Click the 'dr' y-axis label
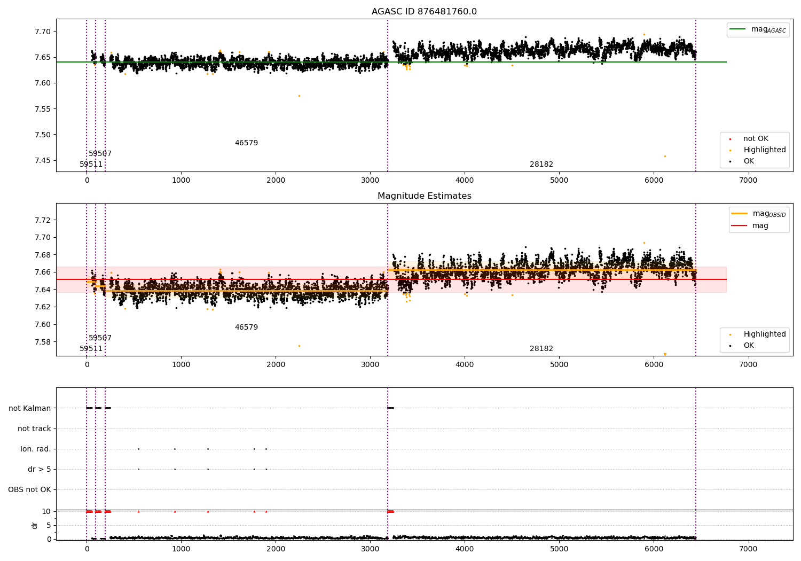 (35, 526)
